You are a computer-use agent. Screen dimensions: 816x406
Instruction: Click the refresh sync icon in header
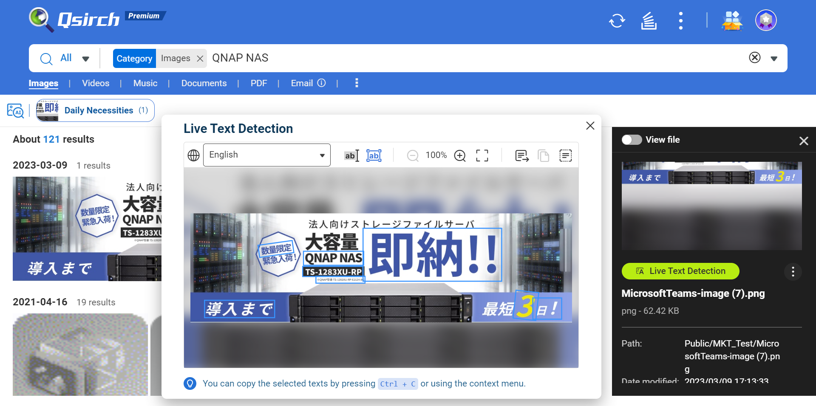tap(617, 20)
